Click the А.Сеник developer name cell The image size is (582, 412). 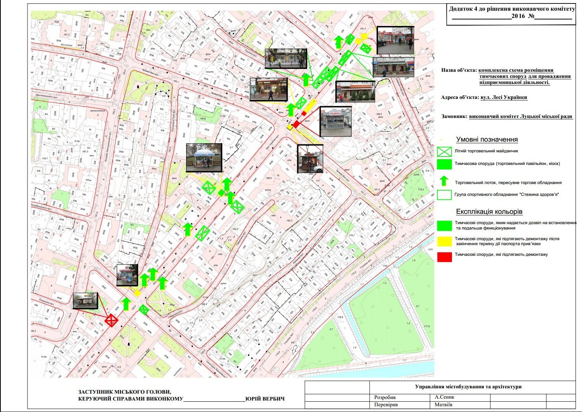[x=445, y=397]
